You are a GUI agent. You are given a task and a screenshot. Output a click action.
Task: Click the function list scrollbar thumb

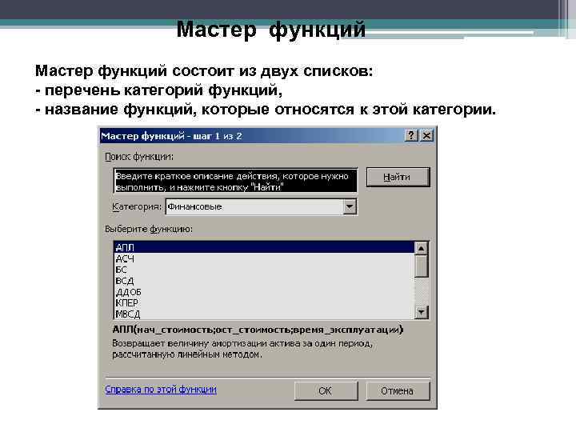coord(421,266)
